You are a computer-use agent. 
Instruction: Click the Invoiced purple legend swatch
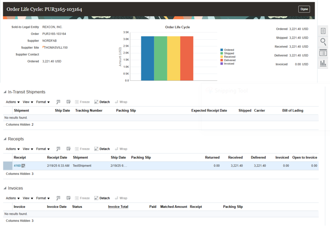(222, 64)
